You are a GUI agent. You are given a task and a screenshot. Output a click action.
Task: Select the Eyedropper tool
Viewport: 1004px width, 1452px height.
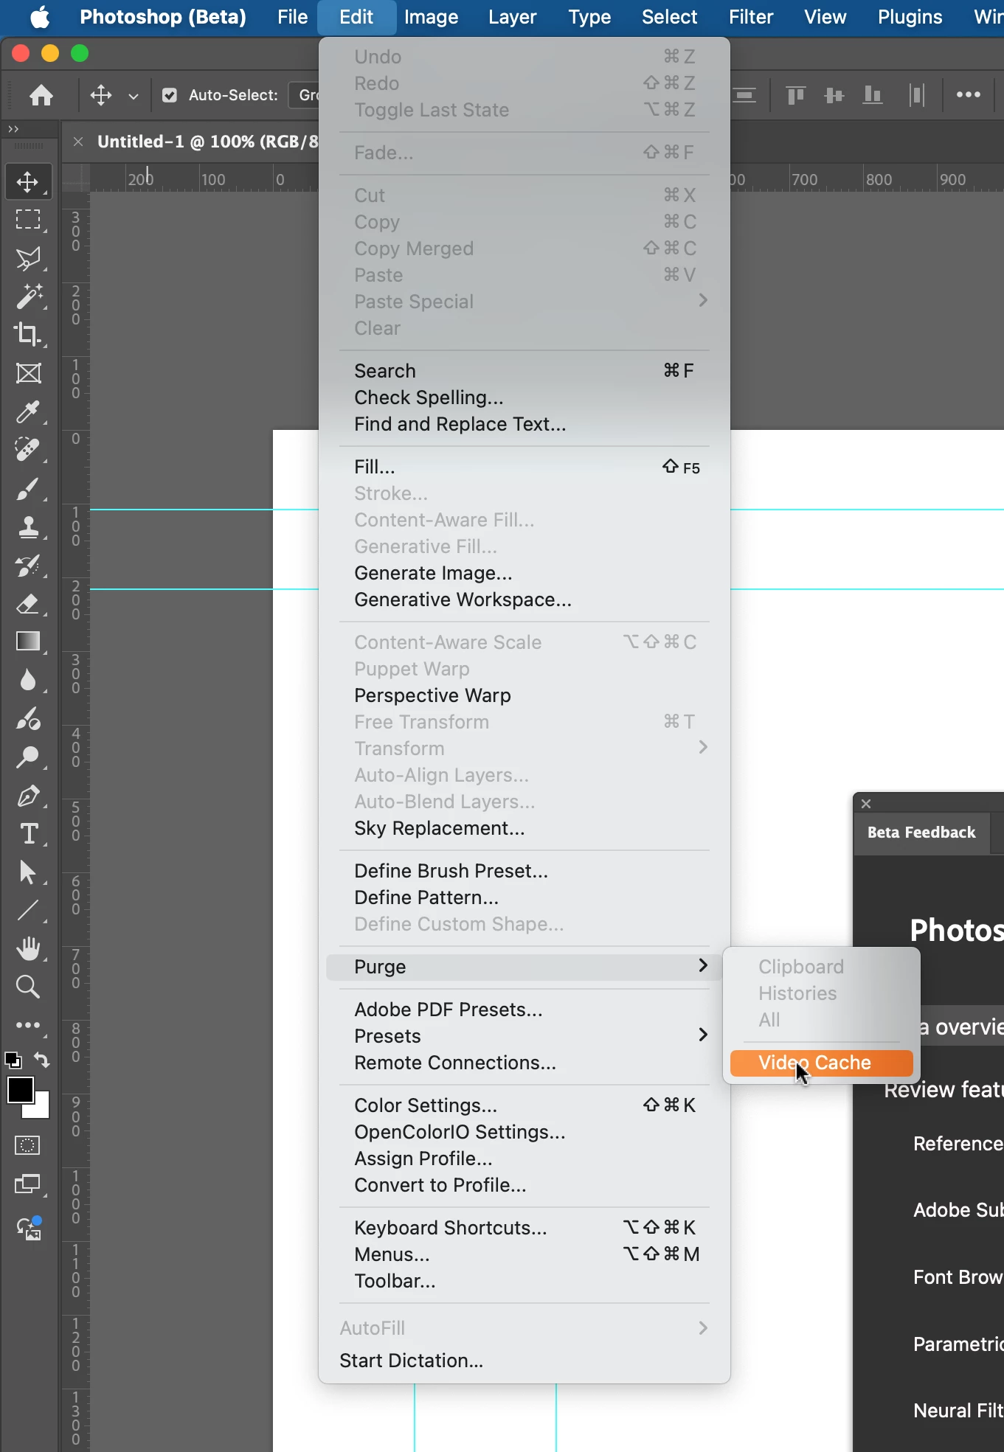pos(28,411)
